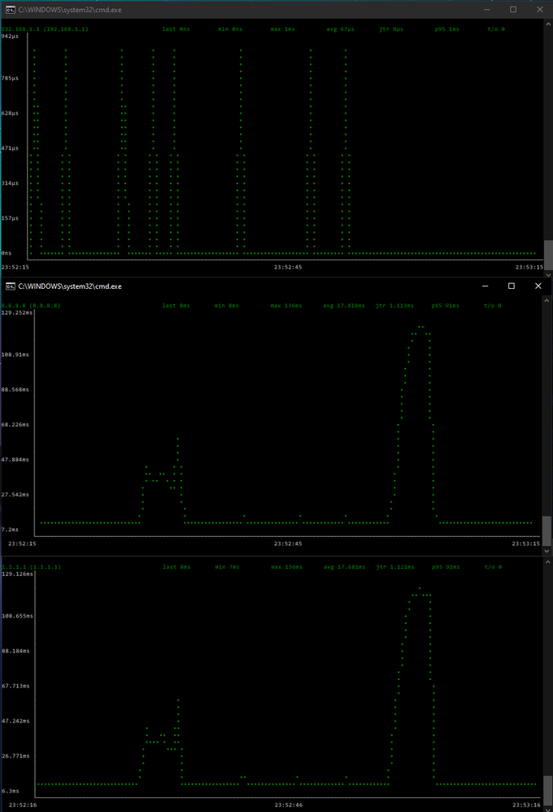Click 'min 7ms' stat in 1.1.1.1 pane
553x812 pixels.
click(228, 567)
